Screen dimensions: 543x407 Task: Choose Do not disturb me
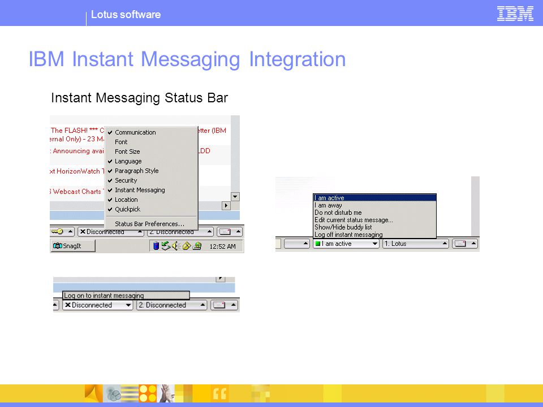coord(374,213)
